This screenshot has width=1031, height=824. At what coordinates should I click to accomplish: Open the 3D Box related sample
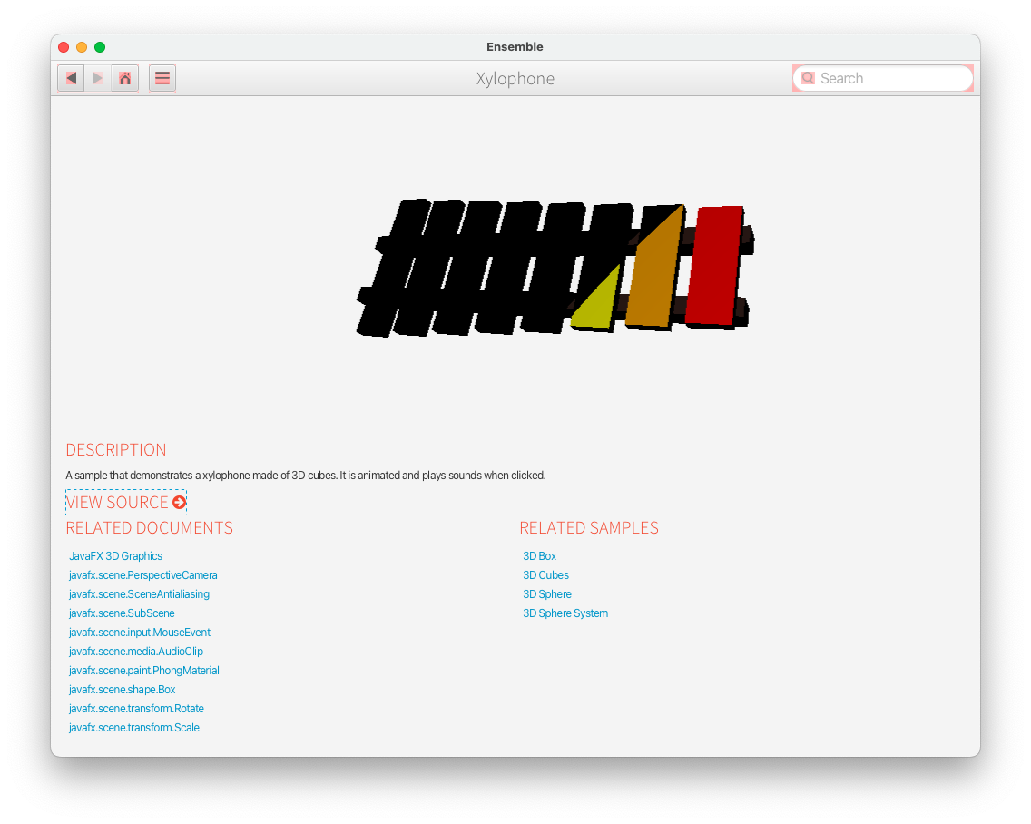coord(539,556)
